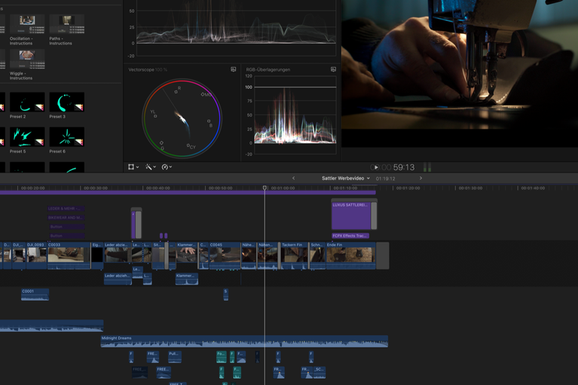Viewport: 578px width, 385px height.
Task: Click the 01:19:12 project duration
Action: 385,179
